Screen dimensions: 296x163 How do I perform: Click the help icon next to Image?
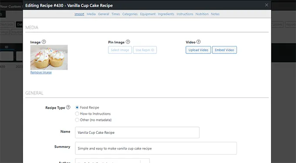[x=44, y=42]
